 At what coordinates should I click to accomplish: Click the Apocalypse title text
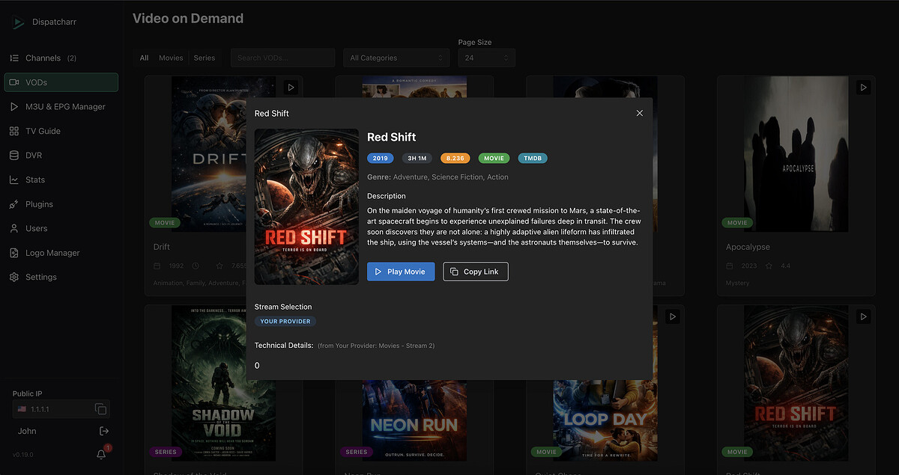748,247
